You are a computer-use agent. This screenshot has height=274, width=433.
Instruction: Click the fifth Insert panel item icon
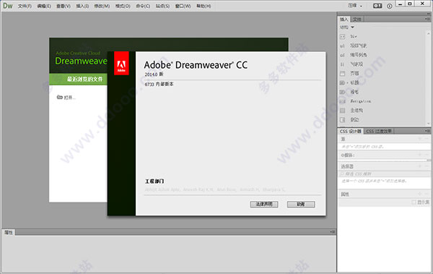pyautogui.click(x=342, y=73)
